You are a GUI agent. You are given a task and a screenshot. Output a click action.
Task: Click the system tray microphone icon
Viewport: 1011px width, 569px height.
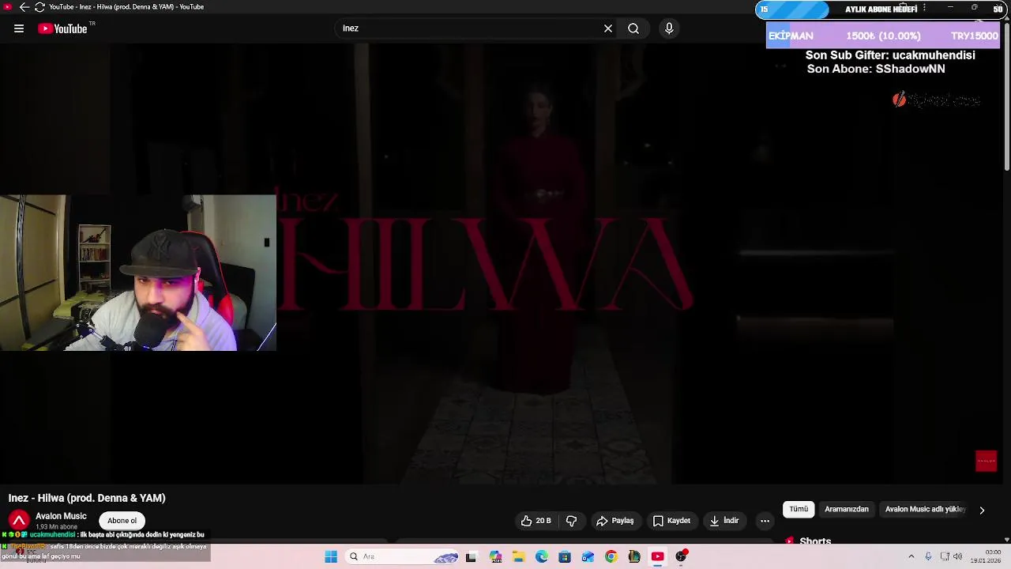pyautogui.click(x=928, y=556)
